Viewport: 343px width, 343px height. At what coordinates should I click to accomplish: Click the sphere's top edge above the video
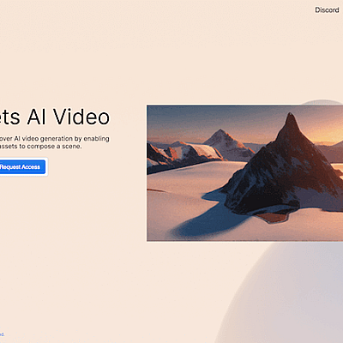(322, 102)
